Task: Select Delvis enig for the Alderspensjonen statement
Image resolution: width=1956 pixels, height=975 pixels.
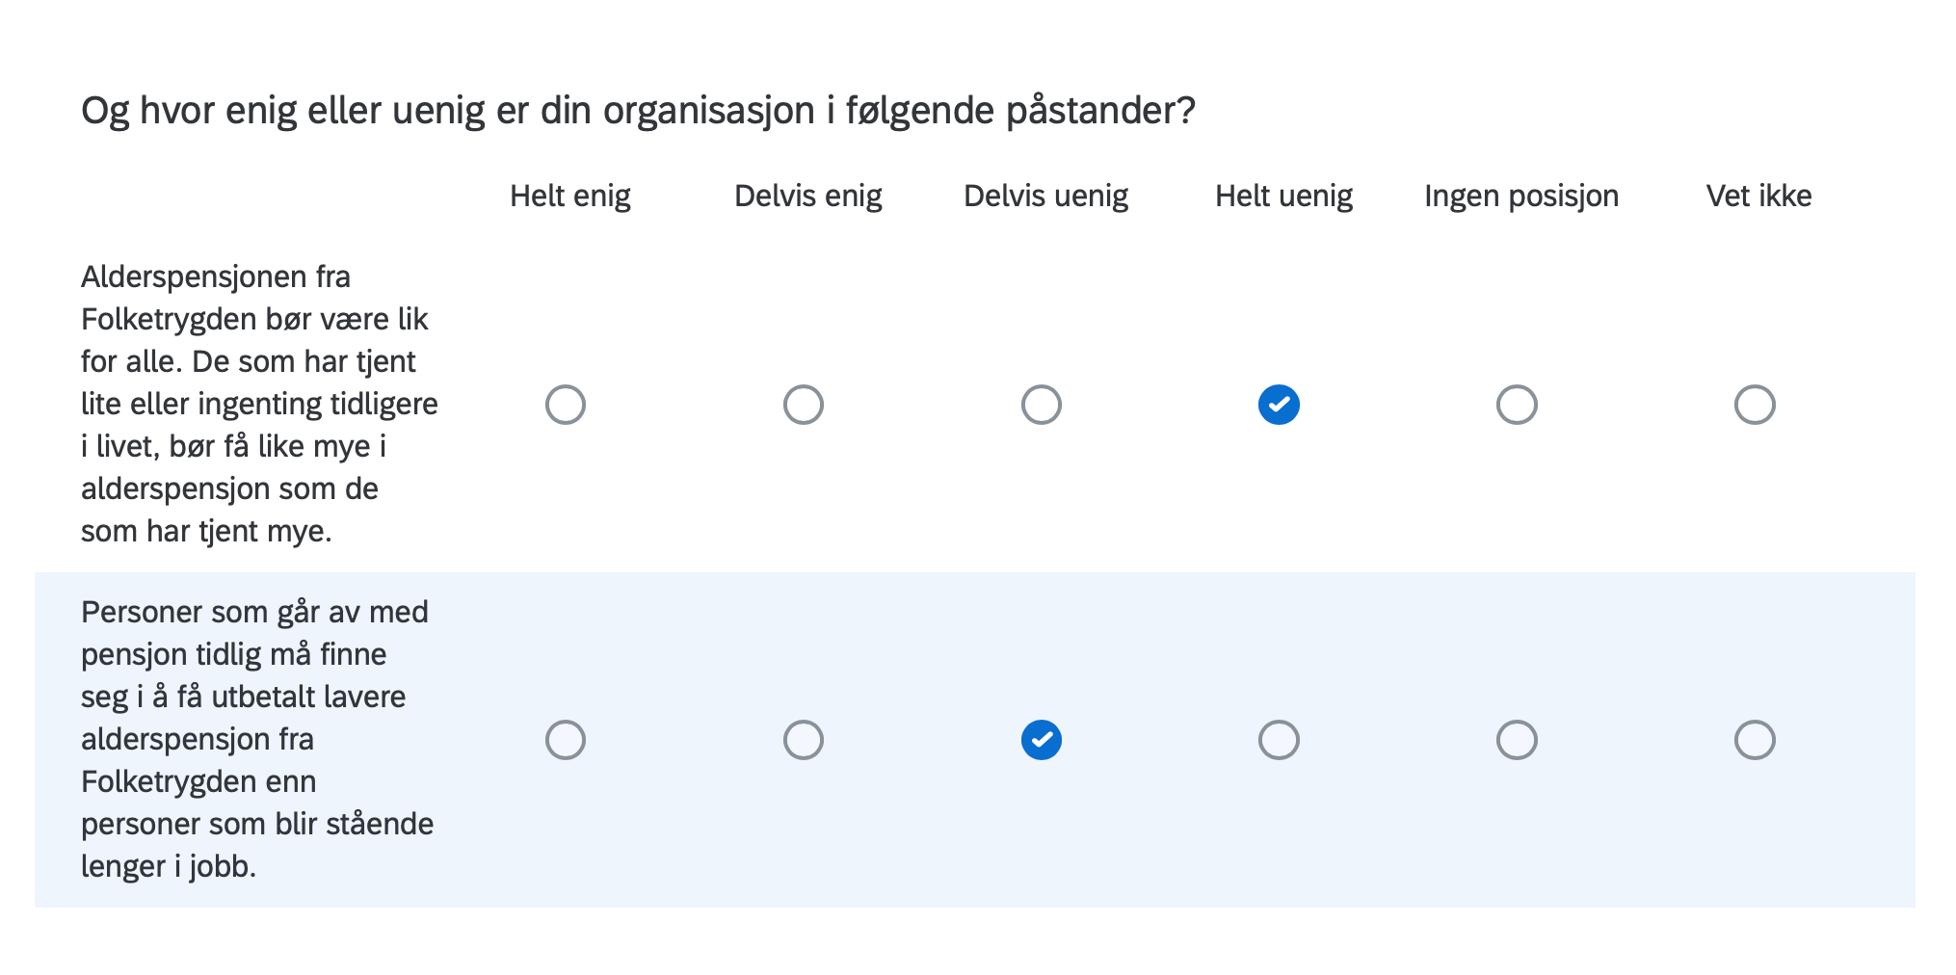Action: (x=804, y=405)
